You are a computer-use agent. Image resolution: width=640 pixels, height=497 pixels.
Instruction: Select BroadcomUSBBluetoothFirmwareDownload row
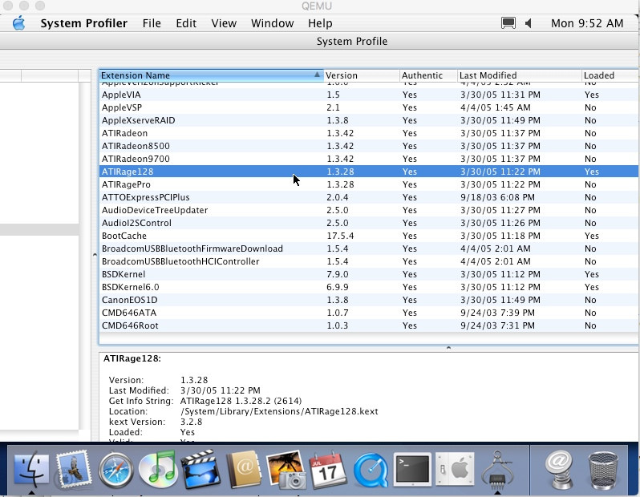pos(369,248)
